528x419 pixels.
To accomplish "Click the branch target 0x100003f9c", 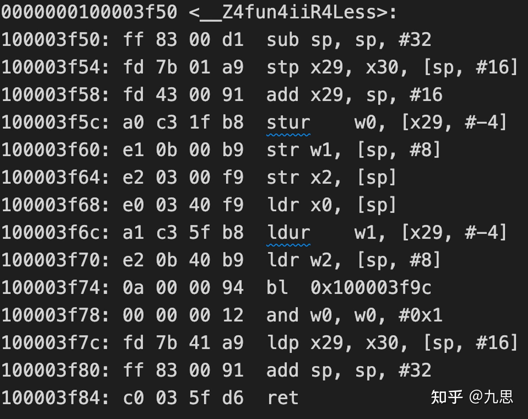I will [x=371, y=287].
